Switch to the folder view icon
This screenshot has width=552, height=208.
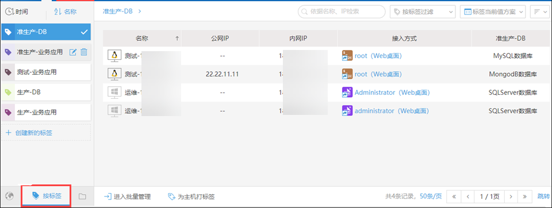click(x=82, y=197)
